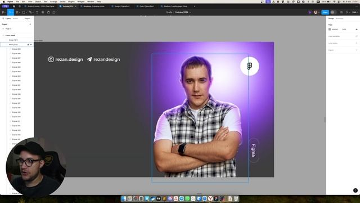Viewport: 360px width, 203px height.
Task: Click the help button at bottom right
Action: [355, 190]
